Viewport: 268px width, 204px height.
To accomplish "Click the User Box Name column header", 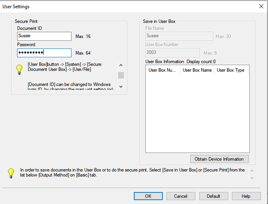I will (197, 70).
